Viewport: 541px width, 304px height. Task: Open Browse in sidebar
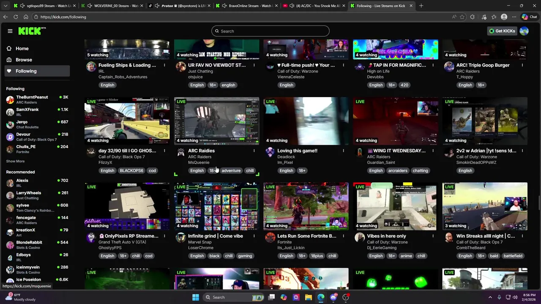[x=37, y=60]
